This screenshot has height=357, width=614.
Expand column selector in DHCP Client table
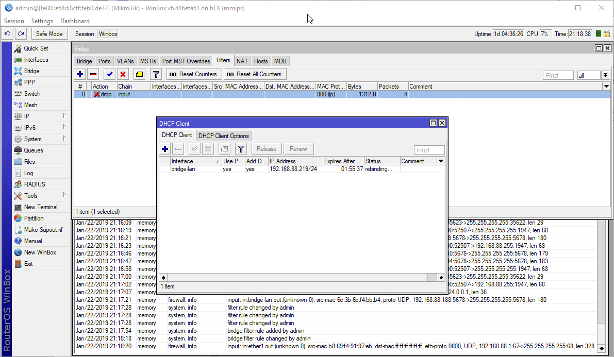[441, 161]
